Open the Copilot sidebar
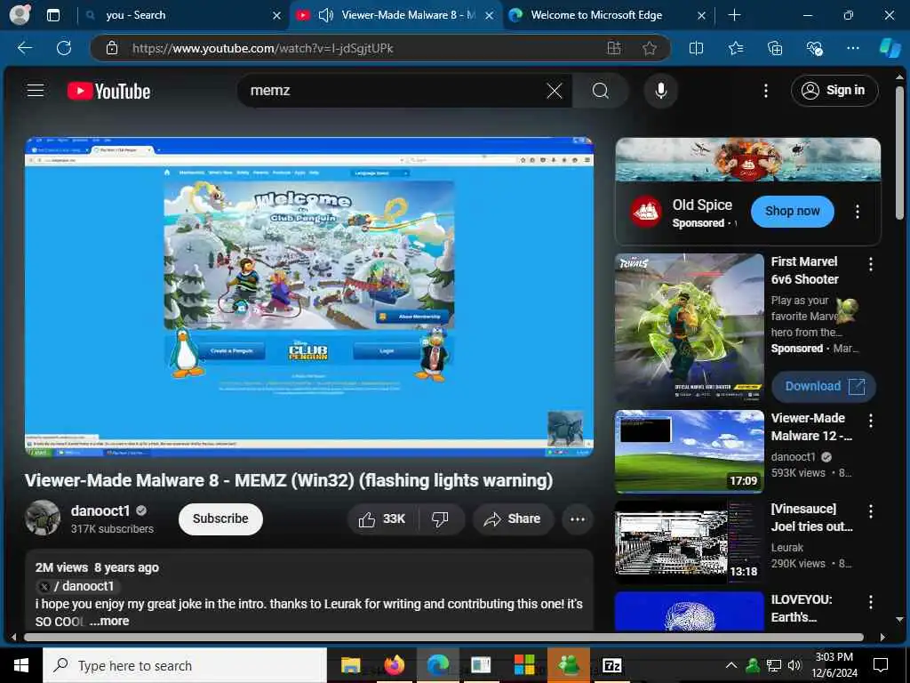Image resolution: width=910 pixels, height=683 pixels. point(890,48)
